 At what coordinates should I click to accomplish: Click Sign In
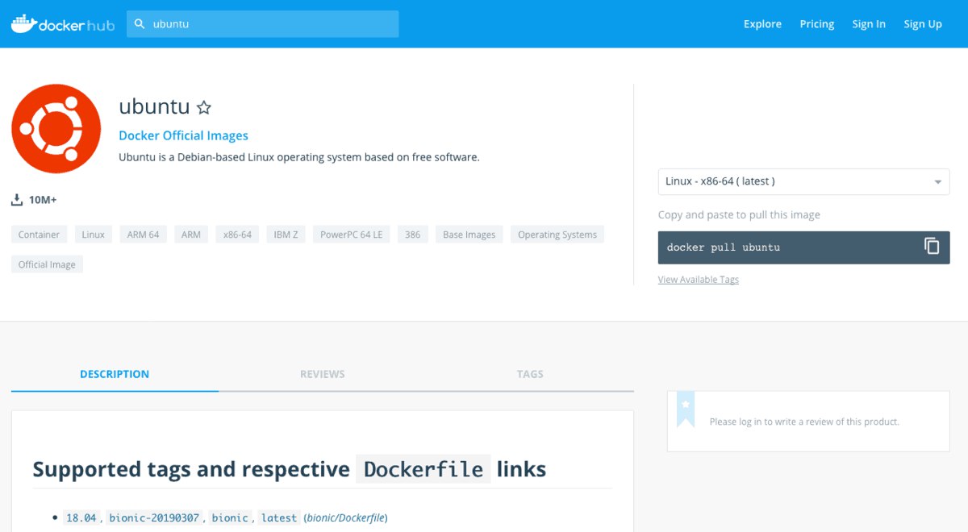point(869,24)
